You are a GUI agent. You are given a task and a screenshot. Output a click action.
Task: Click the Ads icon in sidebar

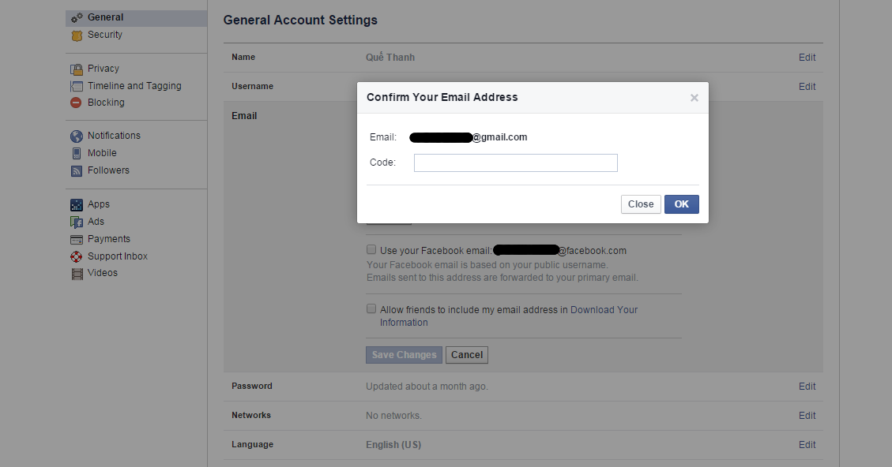[x=76, y=222]
